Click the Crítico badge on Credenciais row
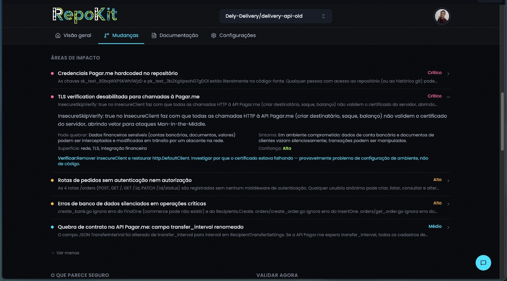Viewport: 507px width, 281px height. [x=434, y=73]
